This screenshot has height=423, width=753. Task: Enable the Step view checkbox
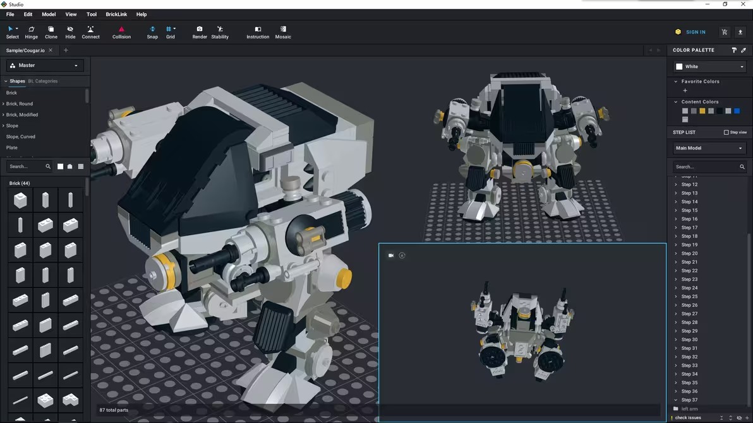click(726, 132)
